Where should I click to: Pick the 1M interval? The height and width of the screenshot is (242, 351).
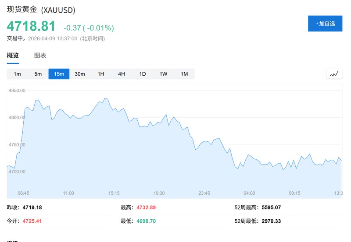click(x=184, y=74)
